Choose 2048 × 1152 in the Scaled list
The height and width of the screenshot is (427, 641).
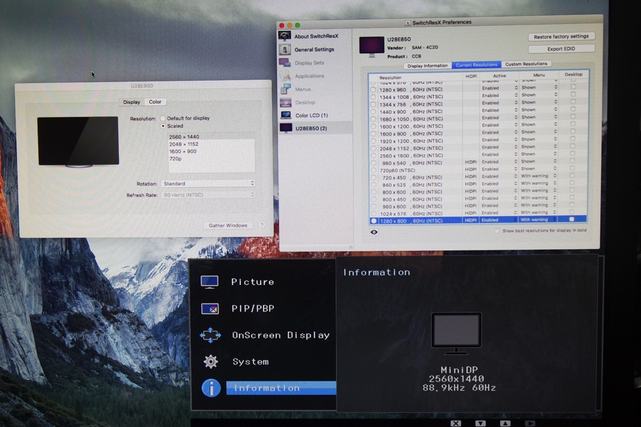click(212, 144)
